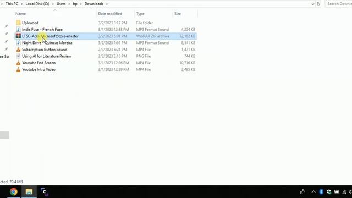
Task: Sort files by the Name column
Action: click(x=21, y=14)
